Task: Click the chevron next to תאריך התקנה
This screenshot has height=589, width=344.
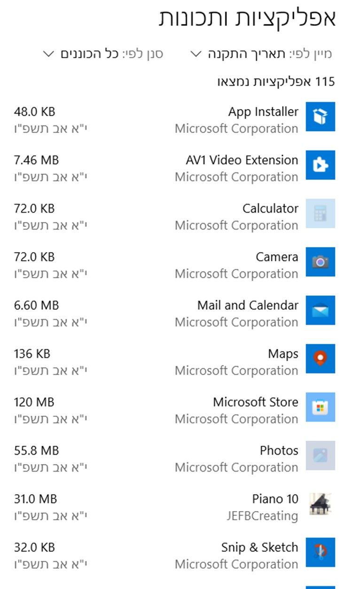Action: click(196, 54)
